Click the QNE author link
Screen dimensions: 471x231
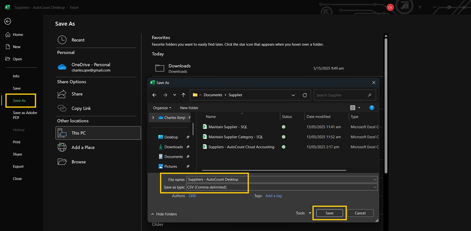(x=192, y=196)
